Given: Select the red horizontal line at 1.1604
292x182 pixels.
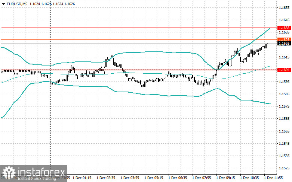Looking at the screenshot, I should click(x=139, y=70).
